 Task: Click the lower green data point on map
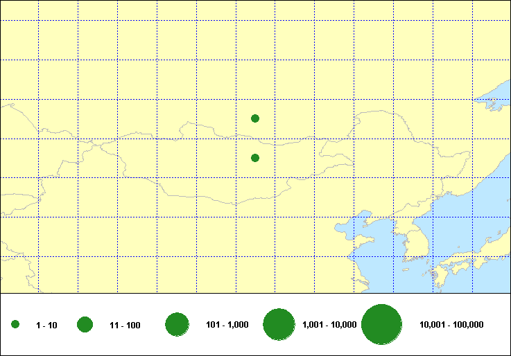click(x=255, y=158)
